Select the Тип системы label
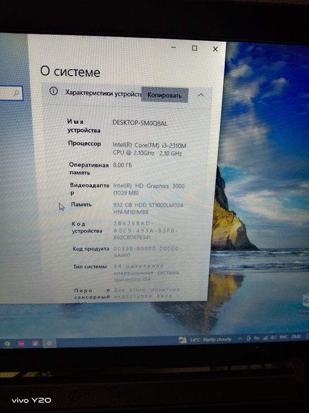The width and height of the screenshot is (309, 413). (x=90, y=267)
